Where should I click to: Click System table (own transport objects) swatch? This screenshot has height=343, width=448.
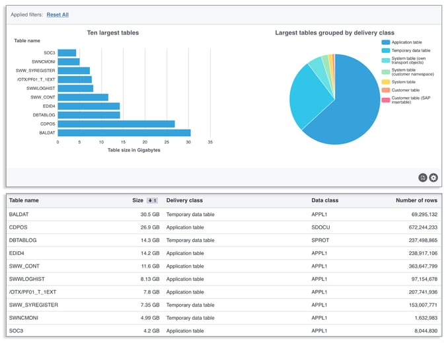386,60
